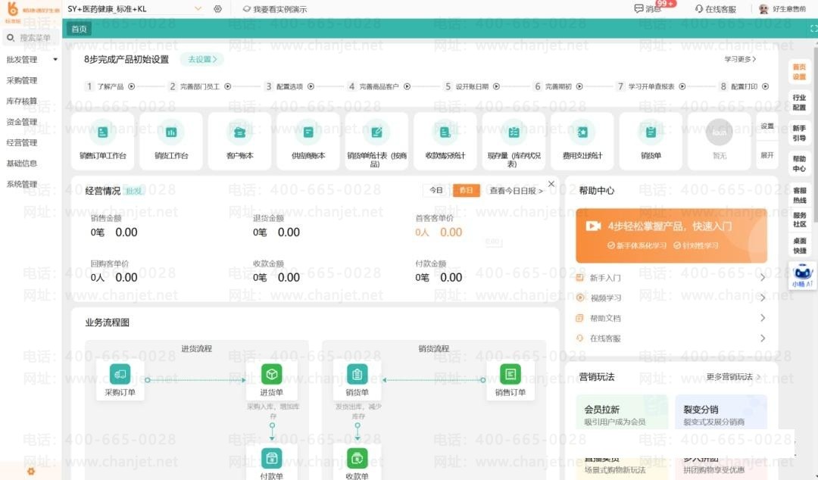
Task: Open the 费用支出统计 shortcut icon
Action: click(582, 132)
